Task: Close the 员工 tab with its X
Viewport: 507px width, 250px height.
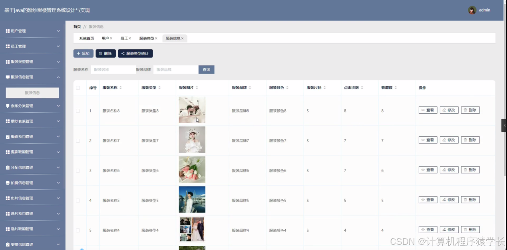Action: coord(130,39)
